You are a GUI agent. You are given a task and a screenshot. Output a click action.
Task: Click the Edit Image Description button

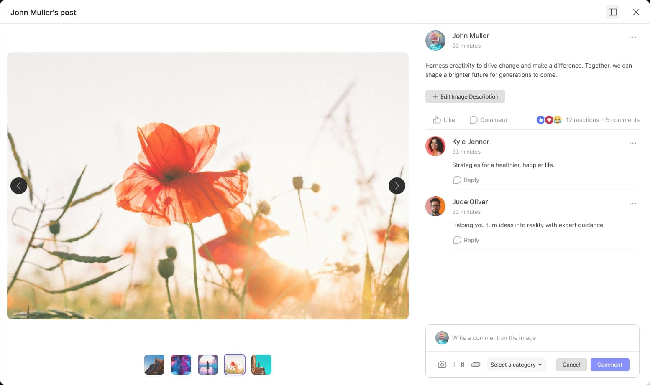pos(465,96)
